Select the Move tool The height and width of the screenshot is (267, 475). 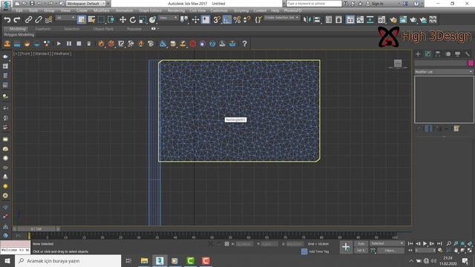coord(122,20)
